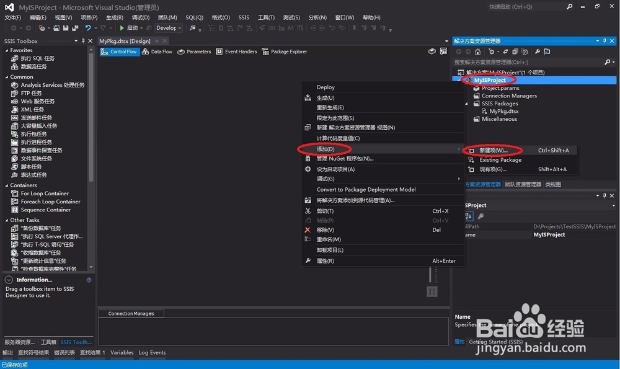Click the Show All Files icon in Solution Explorer
Image resolution: width=620 pixels, height=369 pixels.
click(x=525, y=51)
